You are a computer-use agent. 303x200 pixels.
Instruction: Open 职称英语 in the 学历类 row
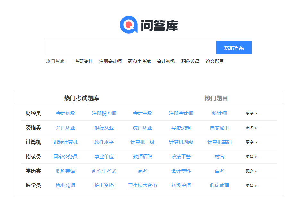coord(65,171)
